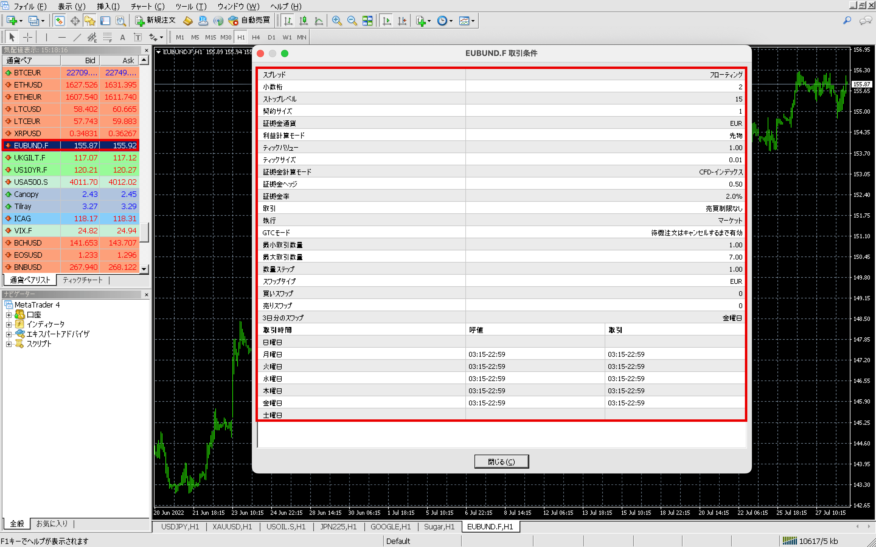Open the XAUUSD,H1 chart tab
876x547 pixels.
(x=232, y=527)
